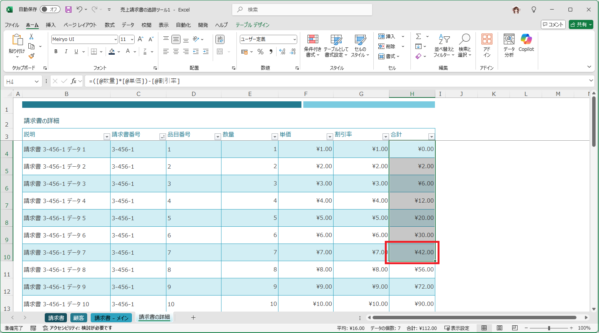Viewport: 599px width, 333px height.
Task: Open the 合計 column filter dropdown
Action: 431,136
